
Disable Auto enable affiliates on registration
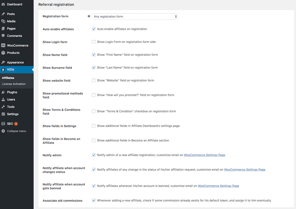(x=94, y=29)
